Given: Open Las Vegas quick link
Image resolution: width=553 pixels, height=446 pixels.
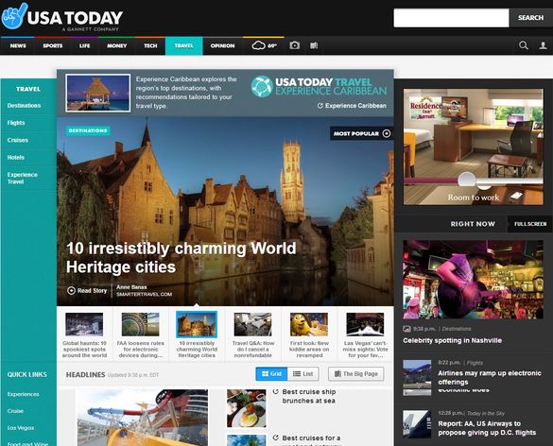Looking at the screenshot, I should [x=21, y=428].
